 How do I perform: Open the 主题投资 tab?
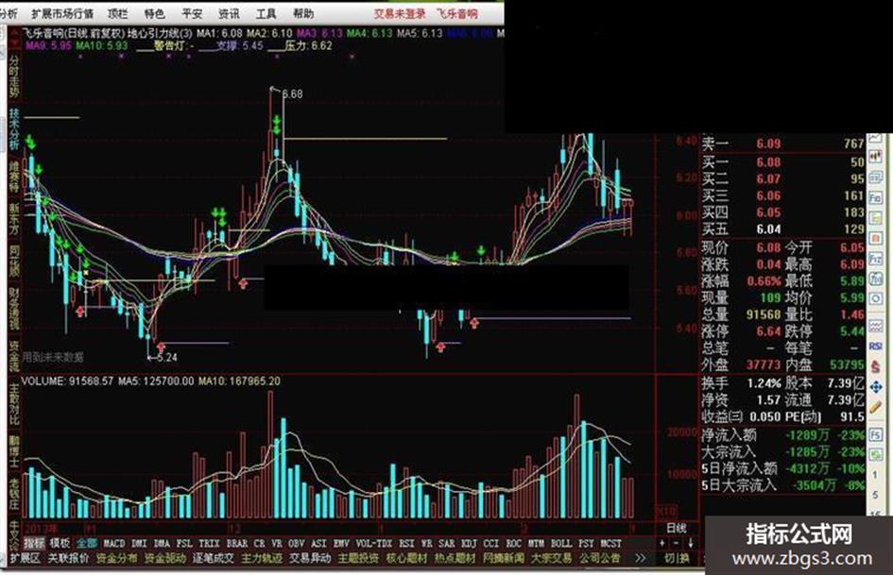[359, 558]
